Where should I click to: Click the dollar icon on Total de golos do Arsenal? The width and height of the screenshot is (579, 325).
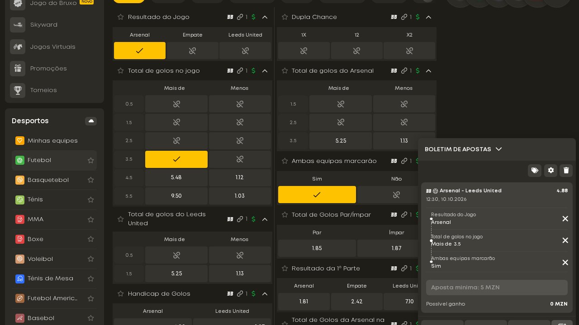tap(417, 71)
